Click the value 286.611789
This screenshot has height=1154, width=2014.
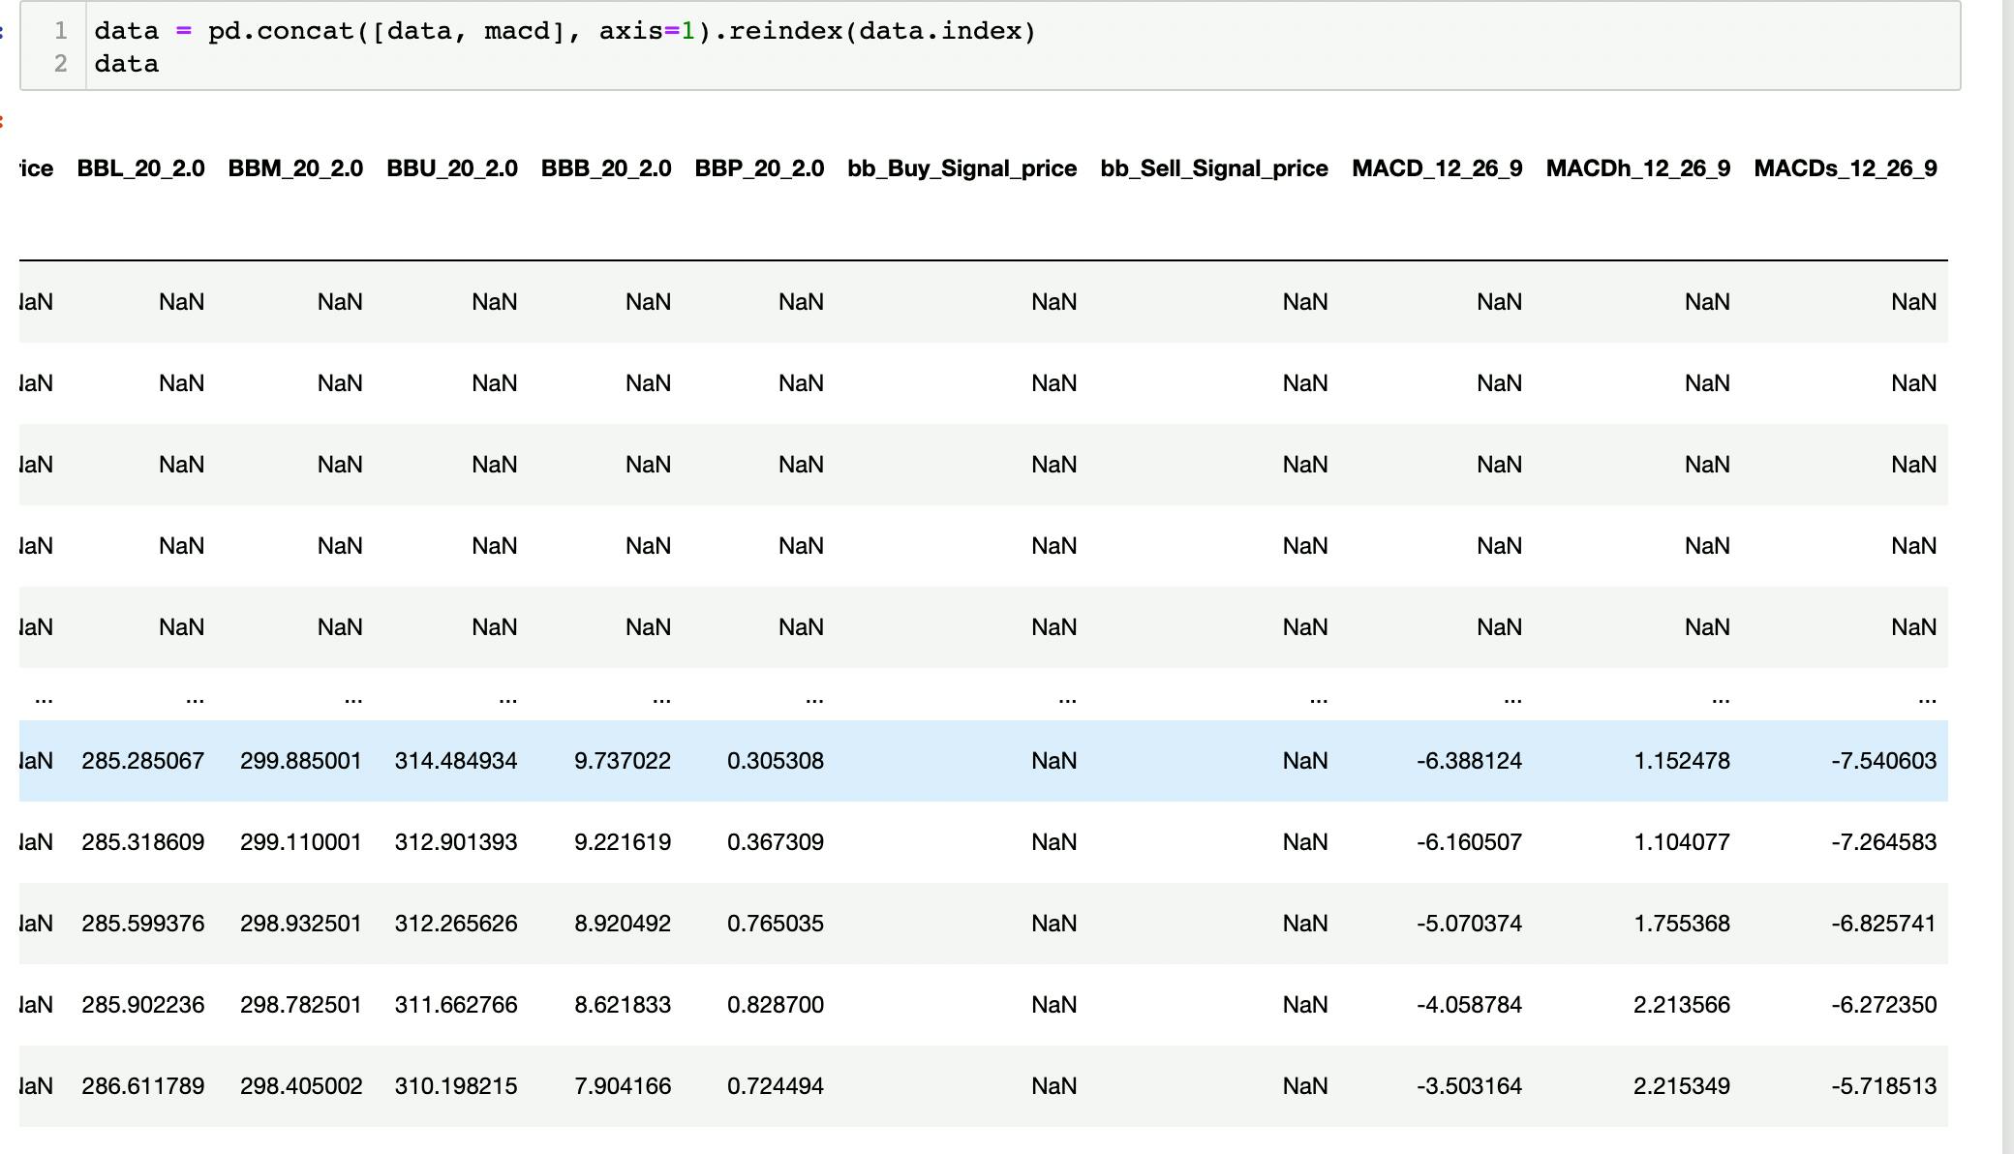coord(143,1086)
